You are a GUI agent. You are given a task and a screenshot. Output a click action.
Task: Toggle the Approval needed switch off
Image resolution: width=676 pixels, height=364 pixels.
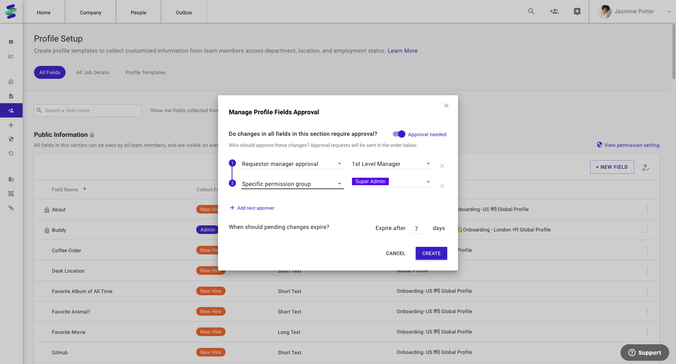pyautogui.click(x=399, y=134)
